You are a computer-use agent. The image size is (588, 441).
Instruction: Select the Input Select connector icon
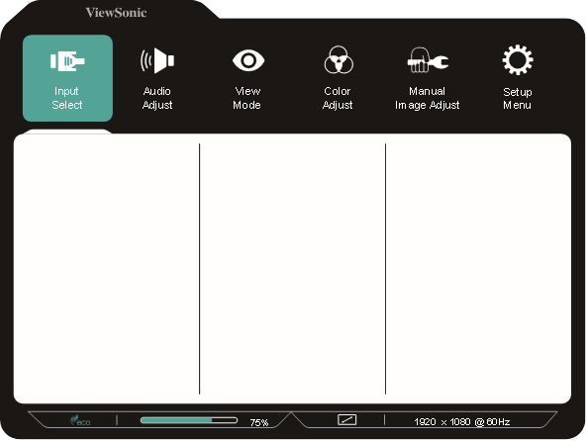(67, 61)
